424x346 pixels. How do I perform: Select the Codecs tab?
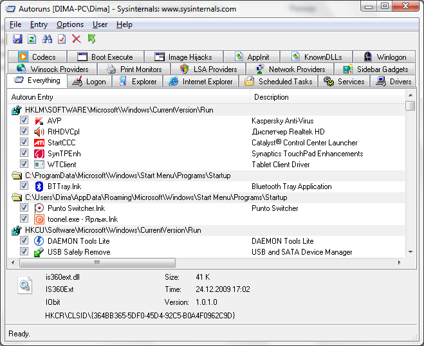pyautogui.click(x=37, y=57)
